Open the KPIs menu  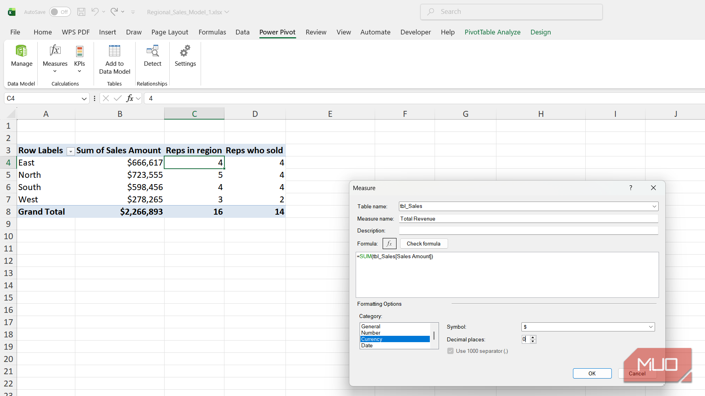pos(80,59)
